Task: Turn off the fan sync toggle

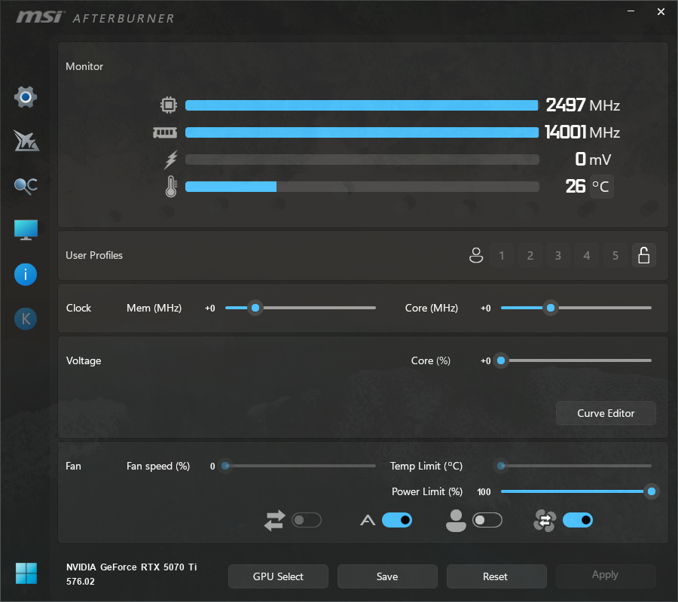Action: [x=577, y=520]
